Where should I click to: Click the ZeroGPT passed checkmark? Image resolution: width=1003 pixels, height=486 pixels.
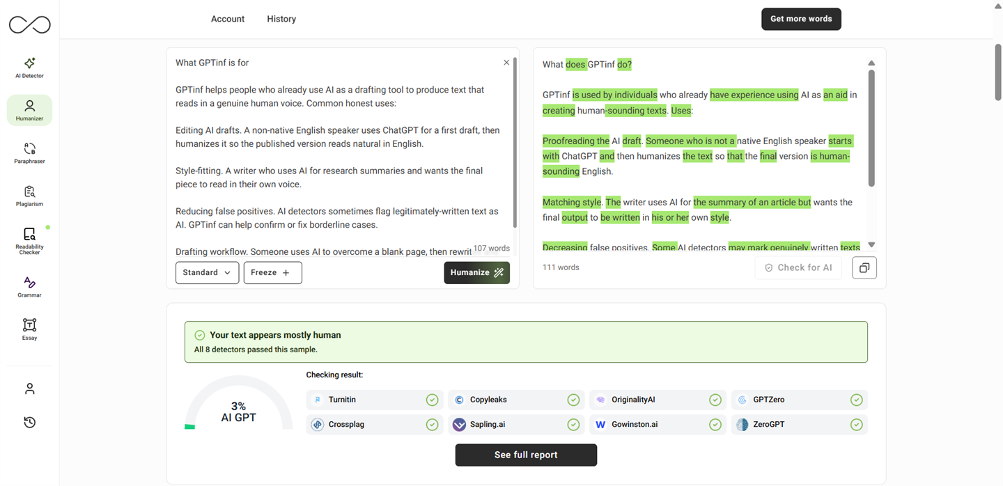(x=856, y=424)
